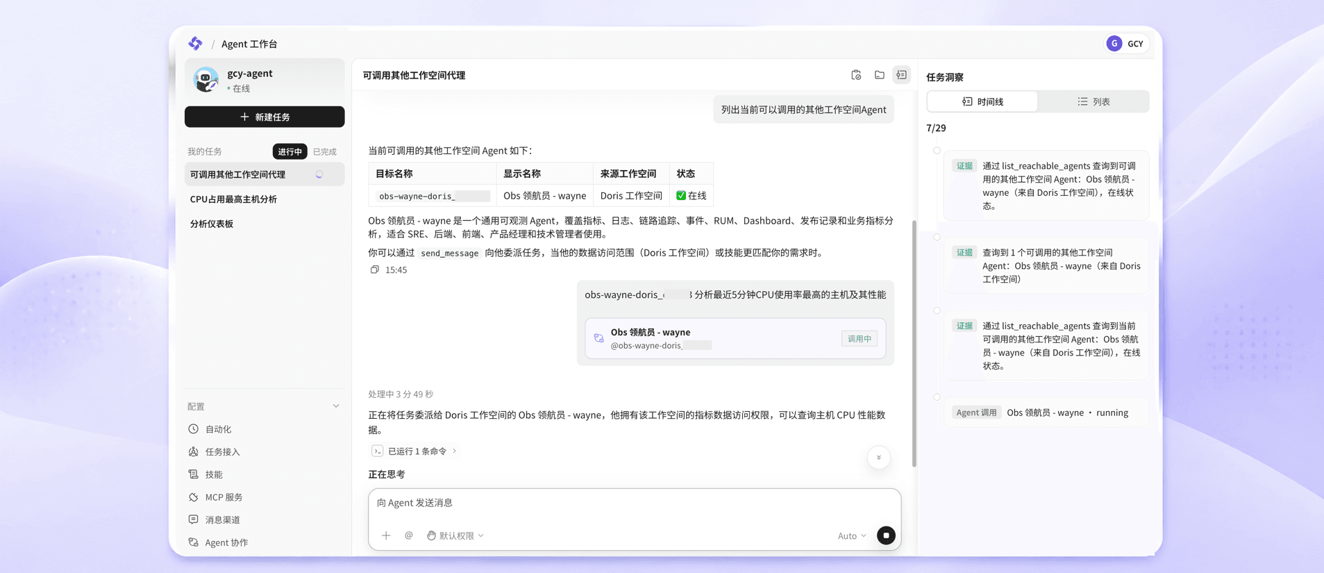
Task: Click the Agent 调用 tag in timeline
Action: click(976, 413)
